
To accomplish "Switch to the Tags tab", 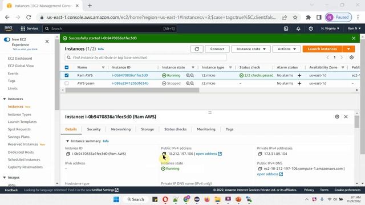I will point(229,129).
